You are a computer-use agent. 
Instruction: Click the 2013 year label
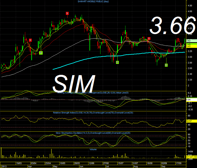point(4,167)
